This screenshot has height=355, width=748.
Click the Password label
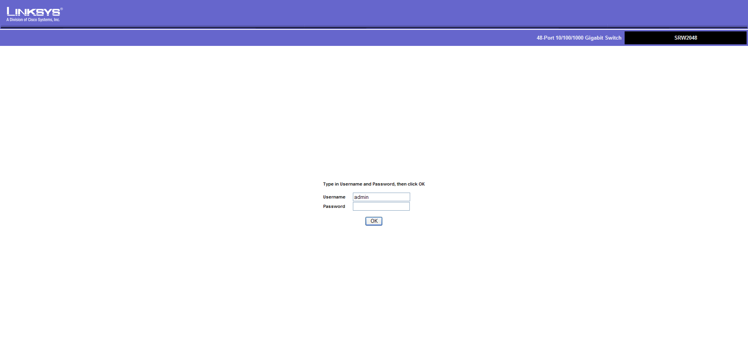point(334,206)
